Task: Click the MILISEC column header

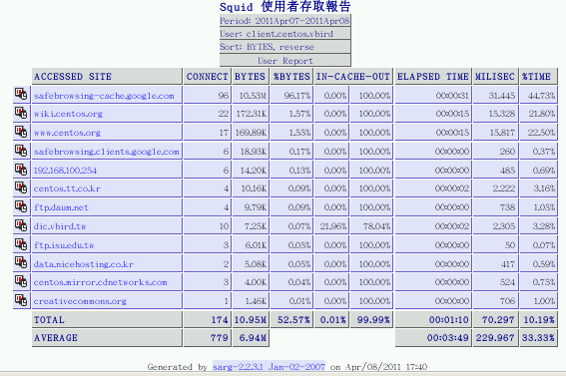Action: click(x=495, y=77)
